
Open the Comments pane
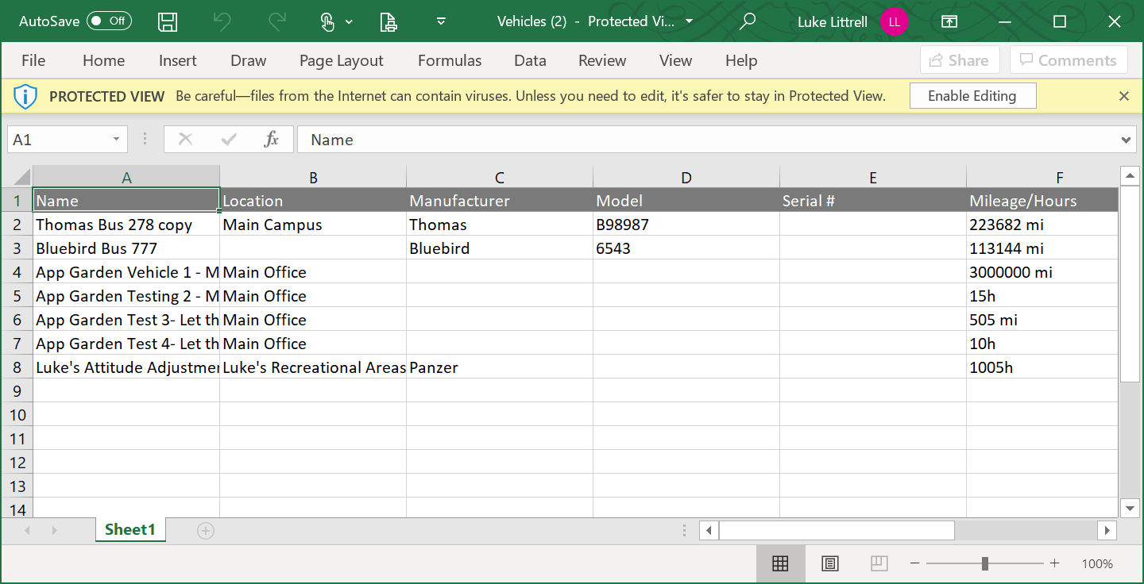1069,60
